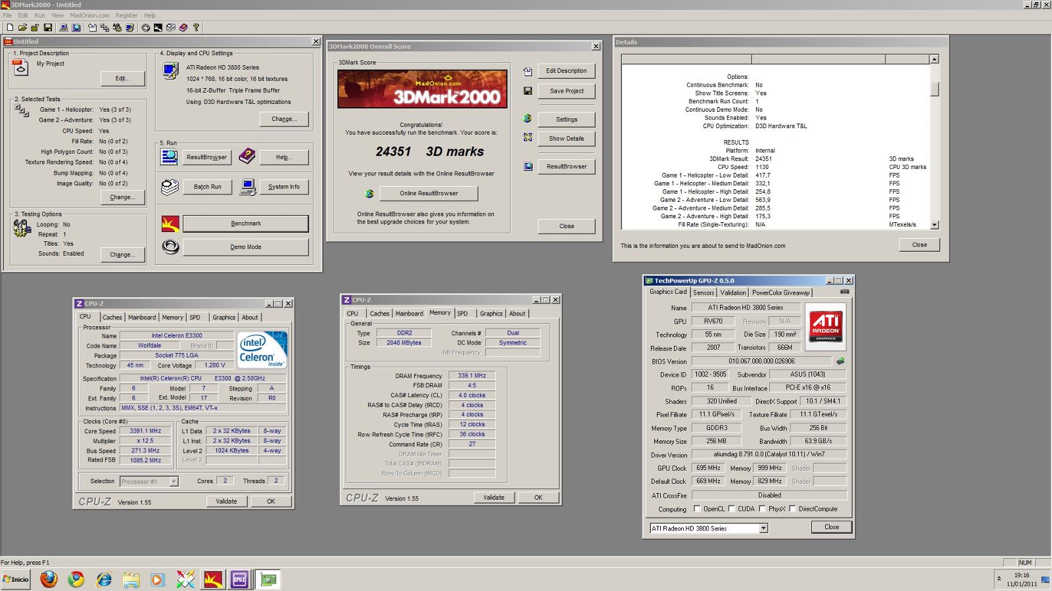Screen dimensions: 1052x591
Task: Click the System Info computer icon
Action: pyautogui.click(x=248, y=187)
